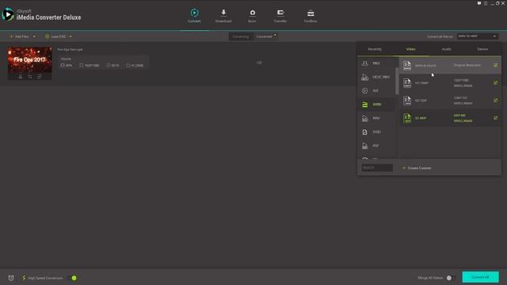This screenshot has width=507, height=285.
Task: Open the Convert all files to dropdown
Action: coord(477,36)
